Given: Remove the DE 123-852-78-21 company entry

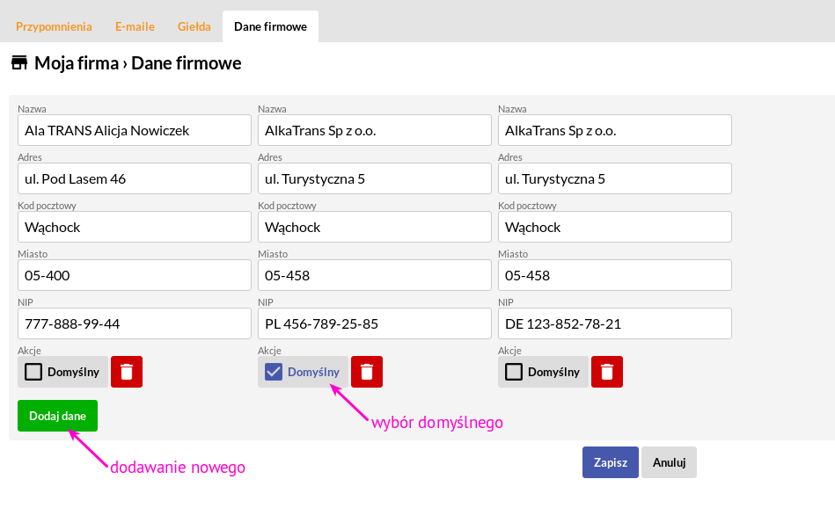Looking at the screenshot, I should [x=606, y=372].
